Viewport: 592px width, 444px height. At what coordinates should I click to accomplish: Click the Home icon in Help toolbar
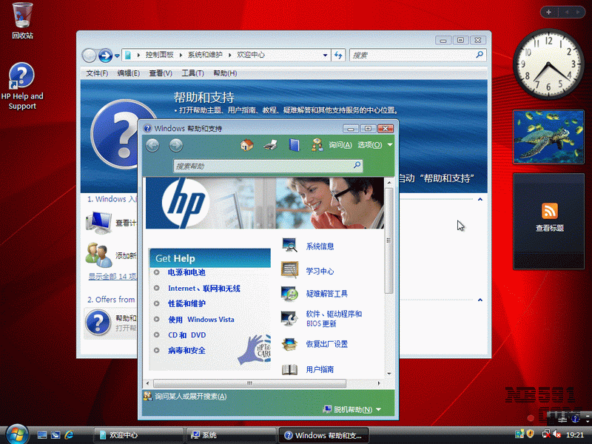(x=247, y=145)
